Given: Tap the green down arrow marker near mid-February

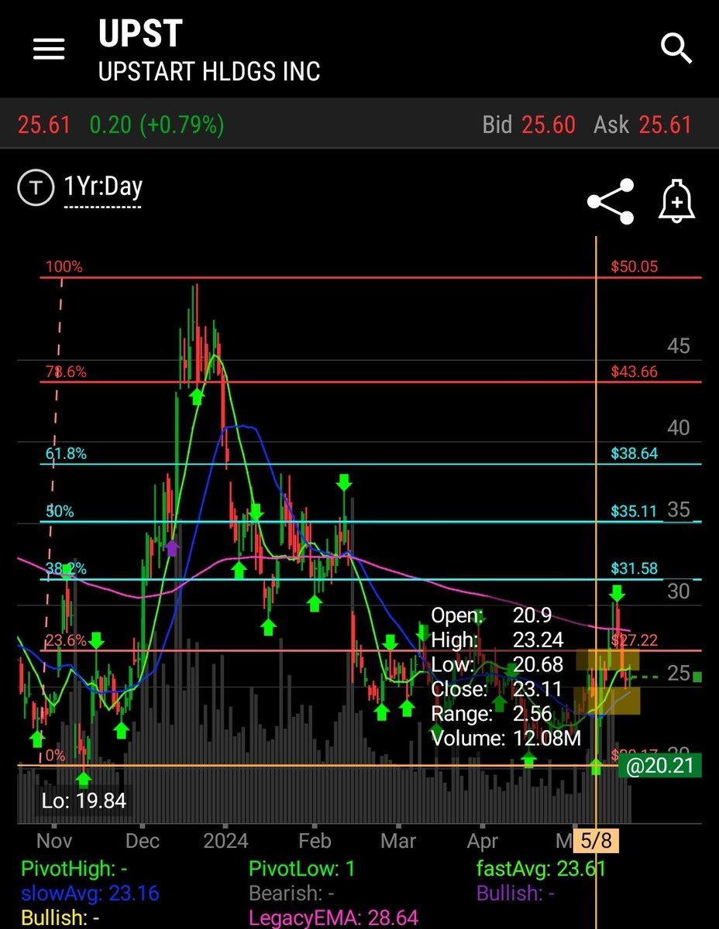Looking at the screenshot, I should [344, 482].
